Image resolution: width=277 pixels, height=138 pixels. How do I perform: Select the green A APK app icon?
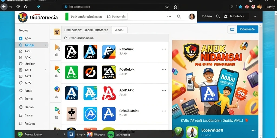[71, 72]
